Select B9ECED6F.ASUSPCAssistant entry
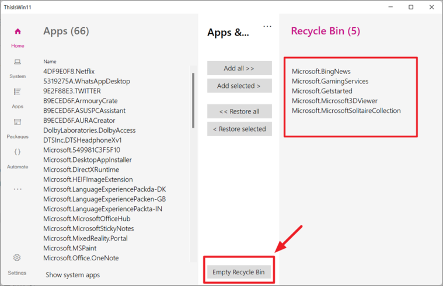 pos(84,111)
